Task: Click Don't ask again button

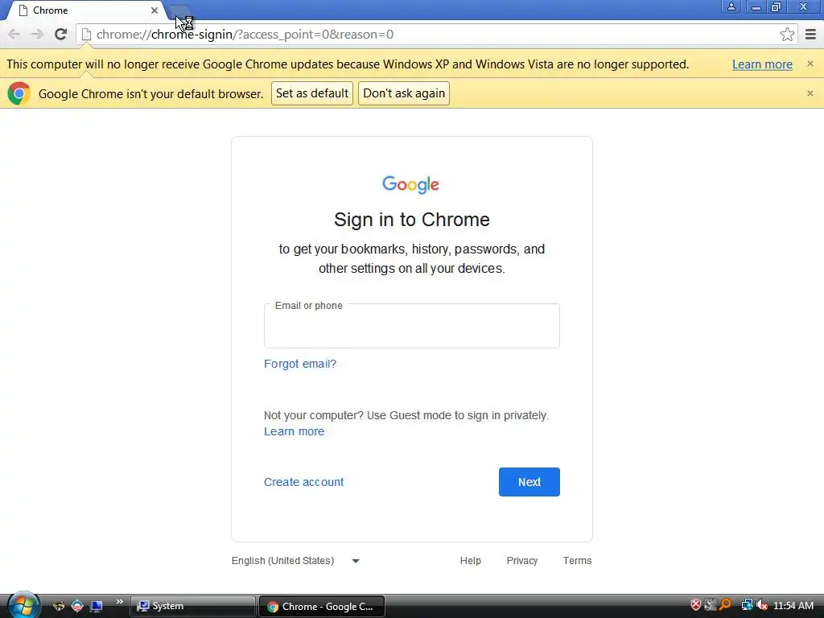Action: (404, 93)
